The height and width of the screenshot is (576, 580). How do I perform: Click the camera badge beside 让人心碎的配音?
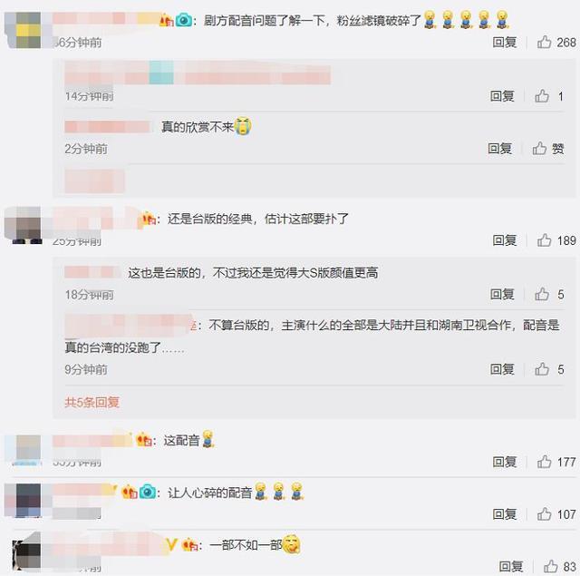(148, 492)
